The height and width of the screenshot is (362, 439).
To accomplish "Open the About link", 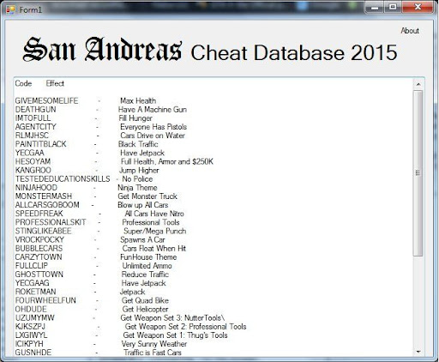I will 410,31.
